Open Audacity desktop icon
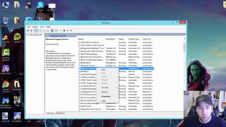 [6, 38]
